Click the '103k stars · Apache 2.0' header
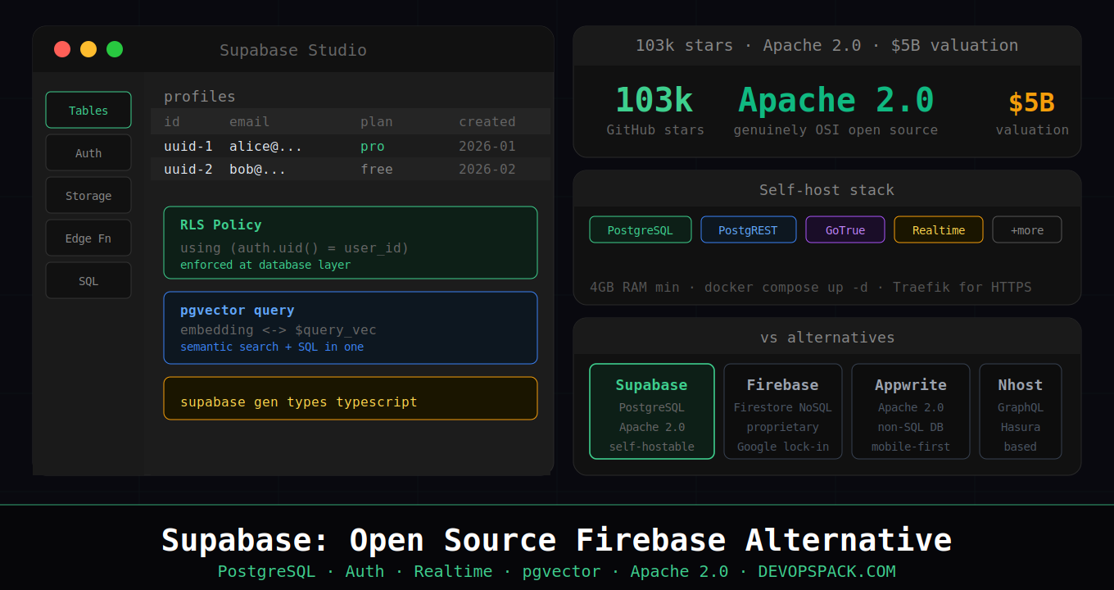 [827, 45]
